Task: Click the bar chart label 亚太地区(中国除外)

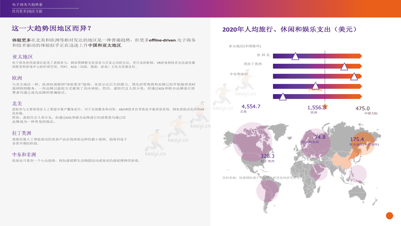Action: 245,46
